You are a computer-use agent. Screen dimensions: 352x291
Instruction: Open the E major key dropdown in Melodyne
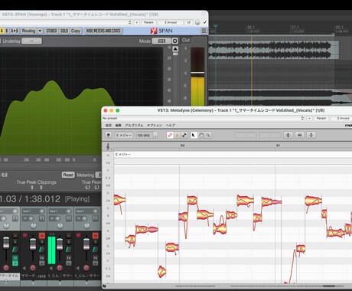tap(124, 136)
